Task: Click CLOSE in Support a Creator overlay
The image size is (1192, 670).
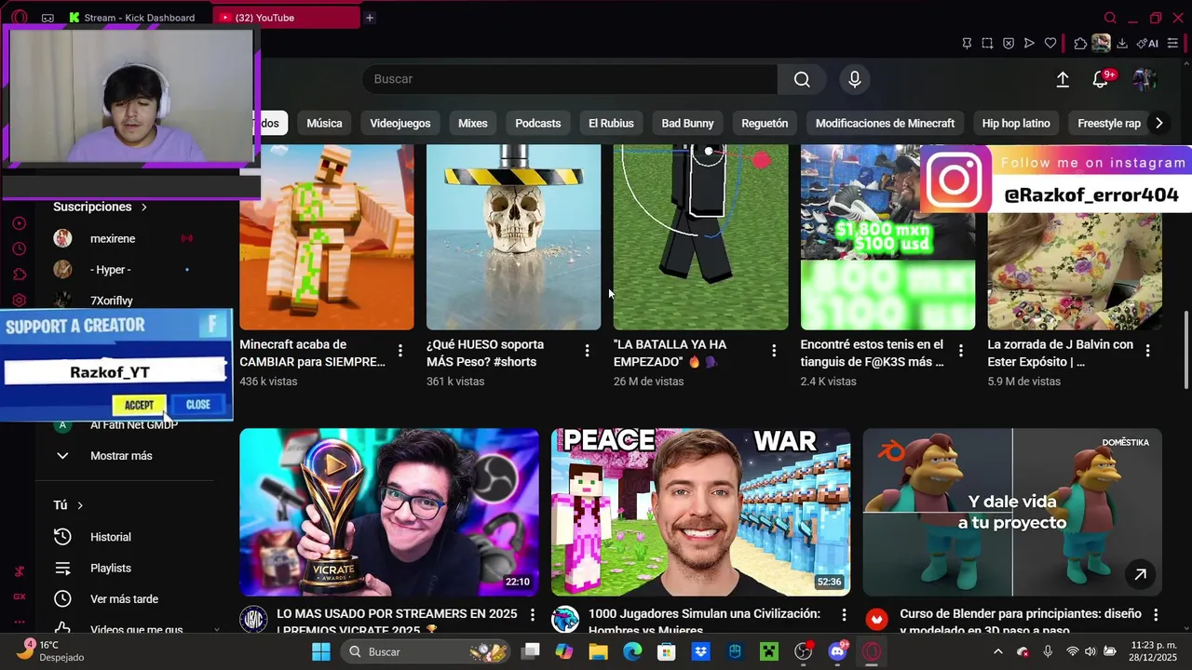Action: (198, 405)
